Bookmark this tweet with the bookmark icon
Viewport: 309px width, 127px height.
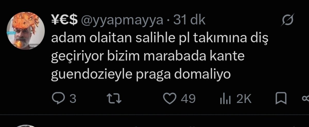(281, 99)
